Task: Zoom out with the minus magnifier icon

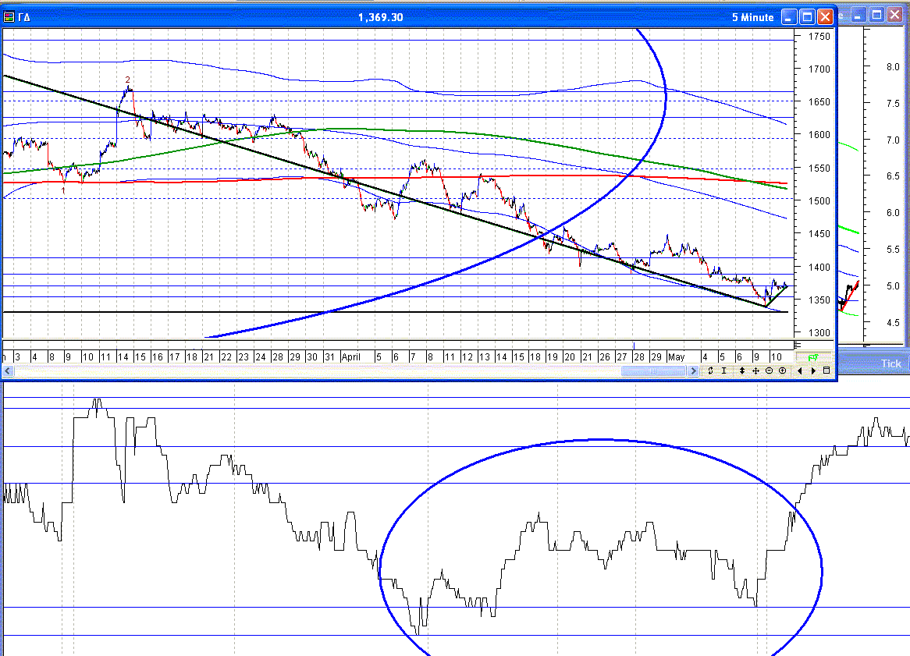Action: click(769, 371)
